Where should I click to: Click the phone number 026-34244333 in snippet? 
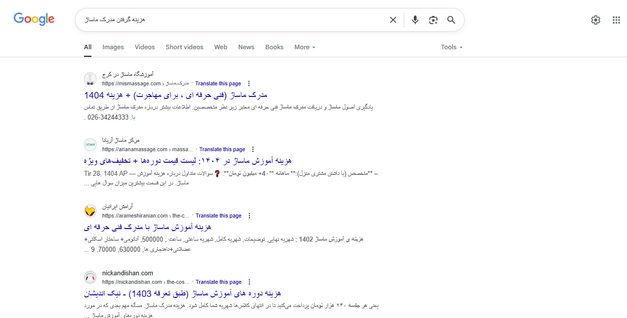tap(108, 117)
